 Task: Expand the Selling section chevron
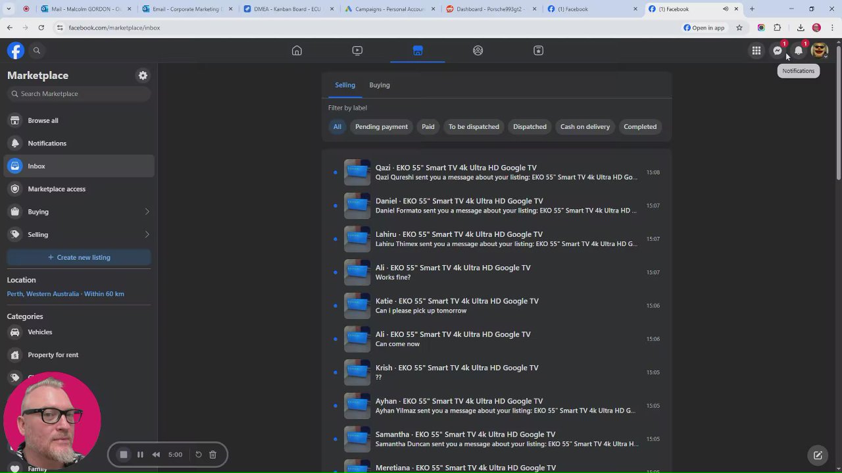coord(147,234)
